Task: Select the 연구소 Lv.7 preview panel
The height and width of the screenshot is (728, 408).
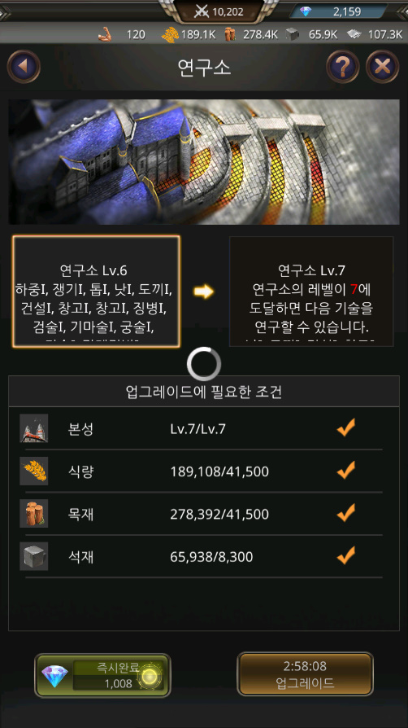Action: pos(311,291)
